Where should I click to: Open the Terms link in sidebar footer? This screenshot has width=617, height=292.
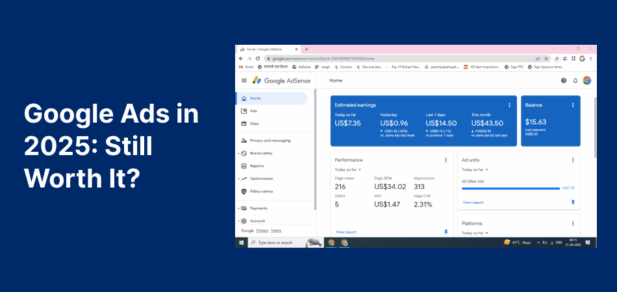tap(276, 231)
